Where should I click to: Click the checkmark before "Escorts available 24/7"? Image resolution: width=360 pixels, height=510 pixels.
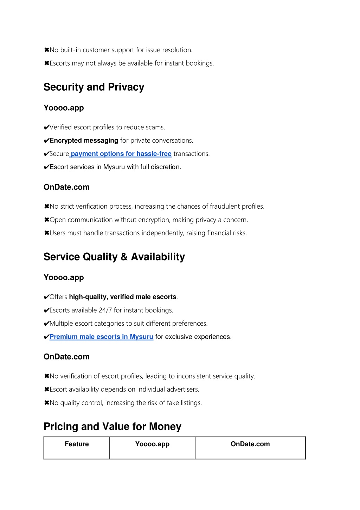46,311
